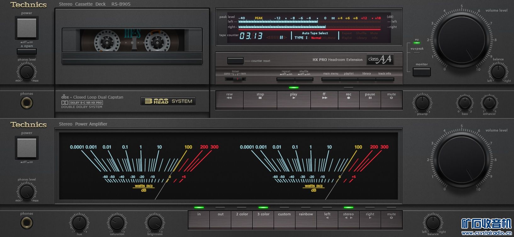Switch the amplifier meter to stereo mode
This screenshot has height=237, width=514.
coord(348,219)
